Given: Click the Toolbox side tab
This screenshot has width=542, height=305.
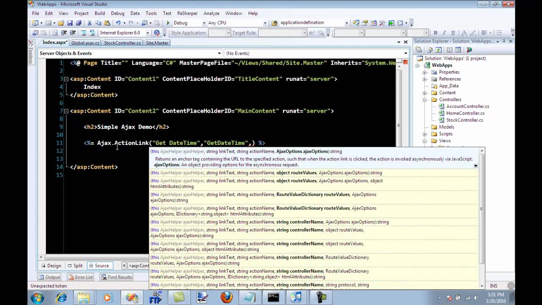Looking at the screenshot, I should pyautogui.click(x=30, y=53).
